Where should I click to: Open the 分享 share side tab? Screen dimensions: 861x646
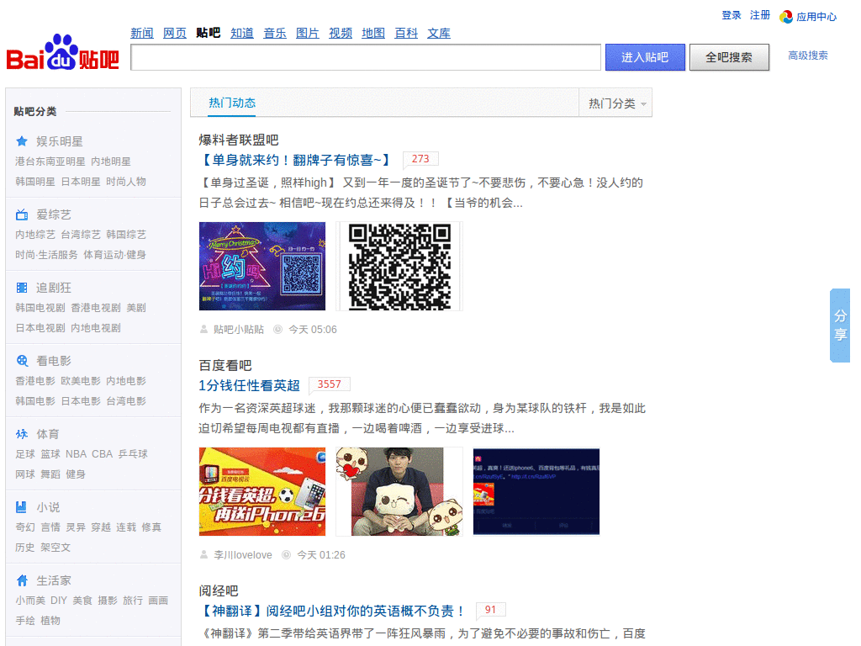[840, 326]
